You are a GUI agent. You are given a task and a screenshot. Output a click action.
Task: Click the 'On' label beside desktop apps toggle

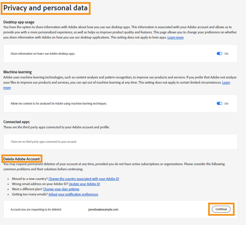pyautogui.click(x=226, y=54)
